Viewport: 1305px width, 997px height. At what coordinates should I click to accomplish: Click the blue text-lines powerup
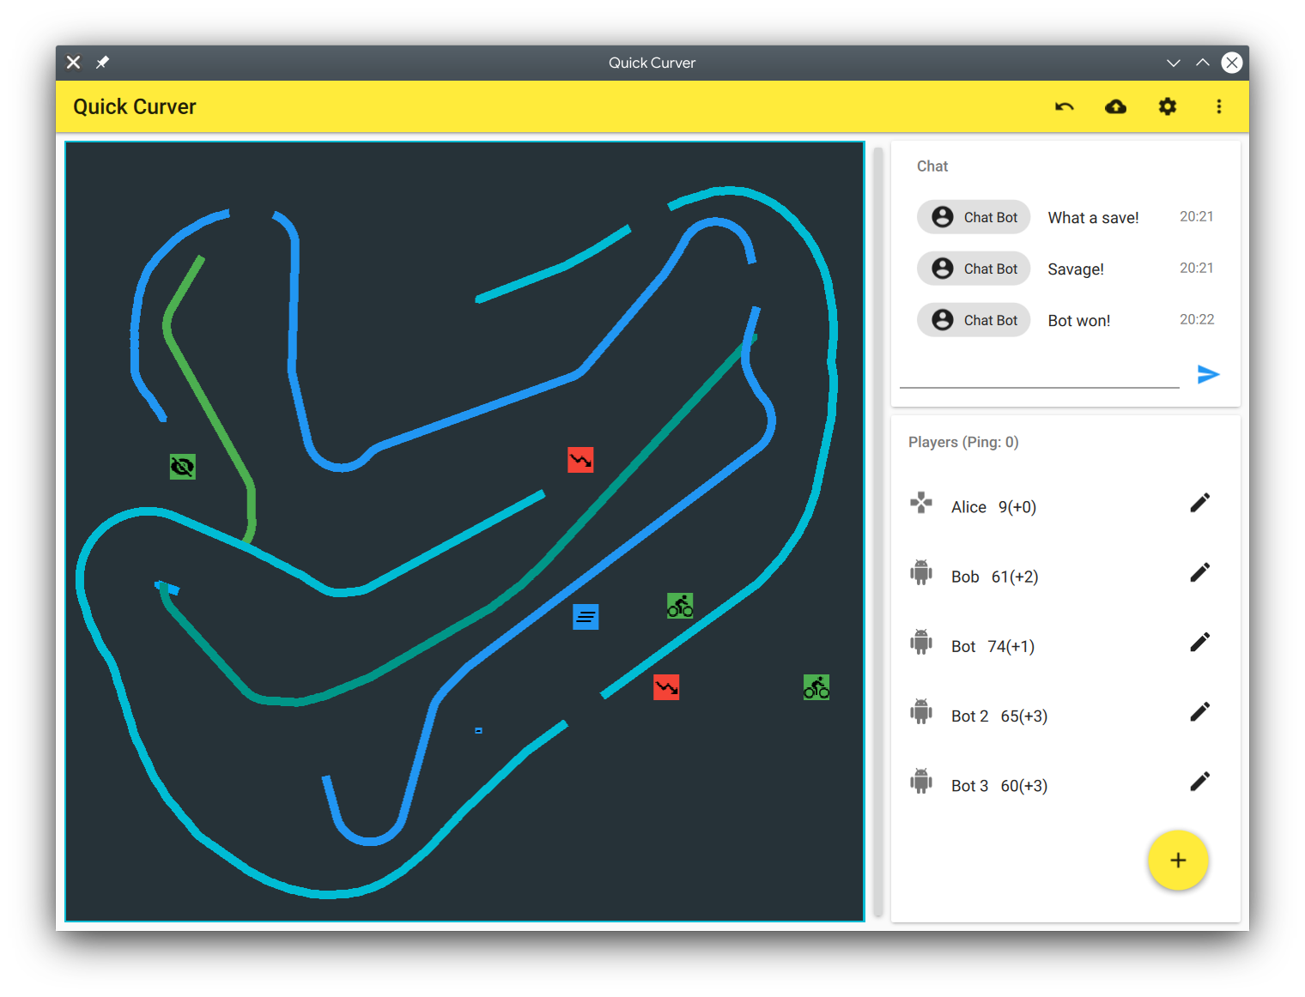click(586, 616)
